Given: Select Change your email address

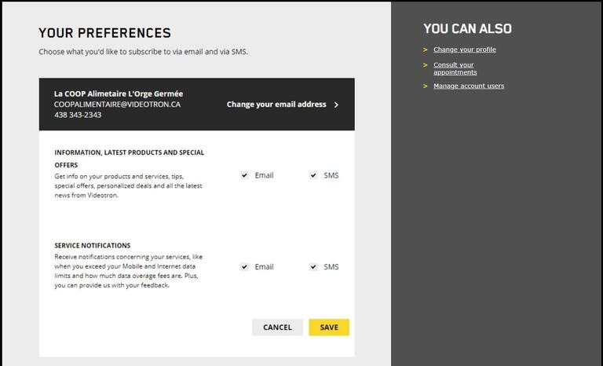Looking at the screenshot, I should pyautogui.click(x=276, y=104).
